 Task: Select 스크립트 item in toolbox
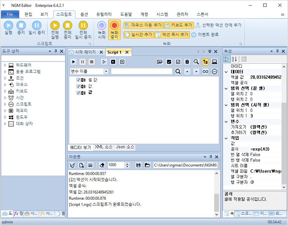(23, 104)
